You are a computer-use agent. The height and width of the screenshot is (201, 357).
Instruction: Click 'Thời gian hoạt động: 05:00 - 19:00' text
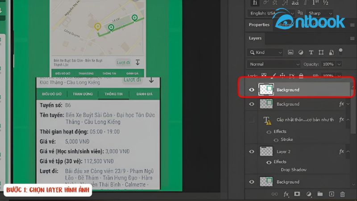click(80, 132)
